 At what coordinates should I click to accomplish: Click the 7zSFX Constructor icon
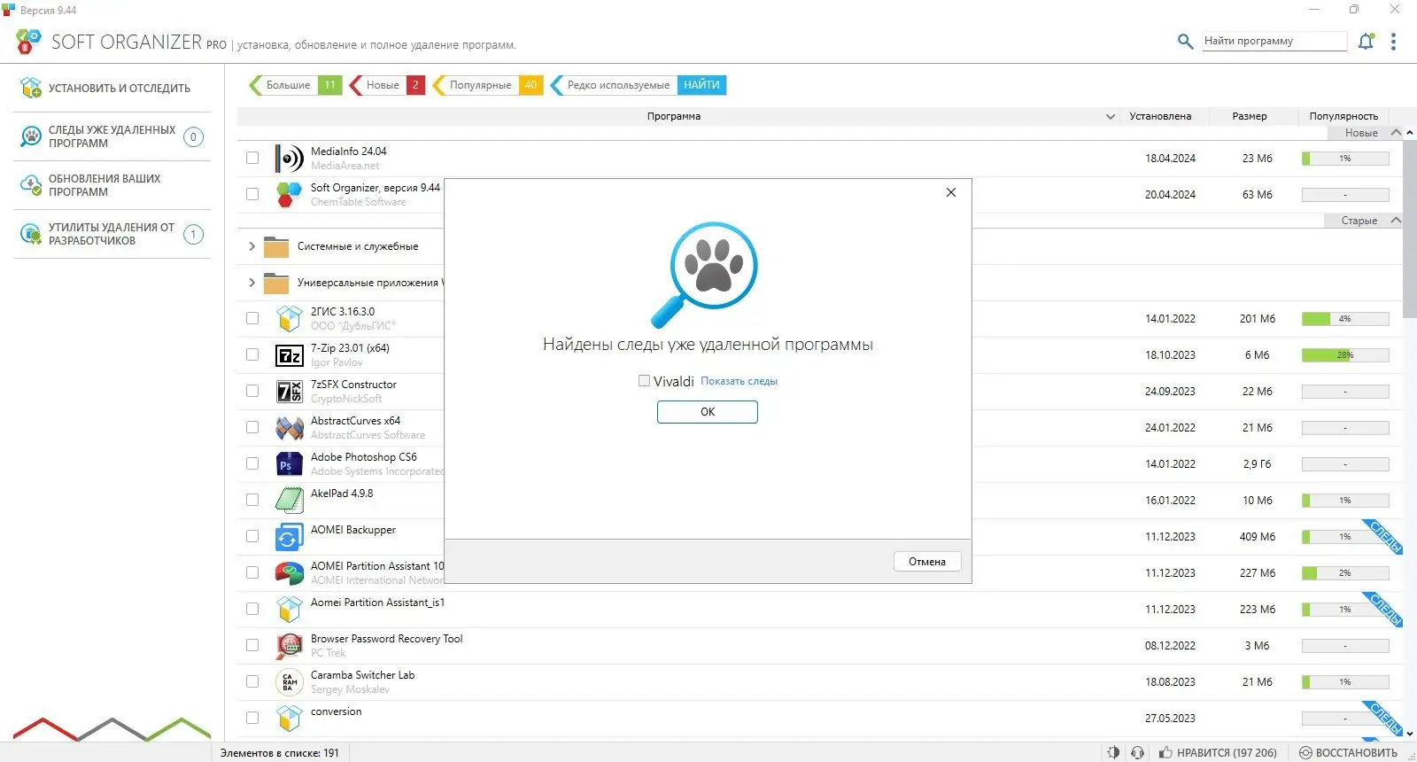pyautogui.click(x=290, y=392)
